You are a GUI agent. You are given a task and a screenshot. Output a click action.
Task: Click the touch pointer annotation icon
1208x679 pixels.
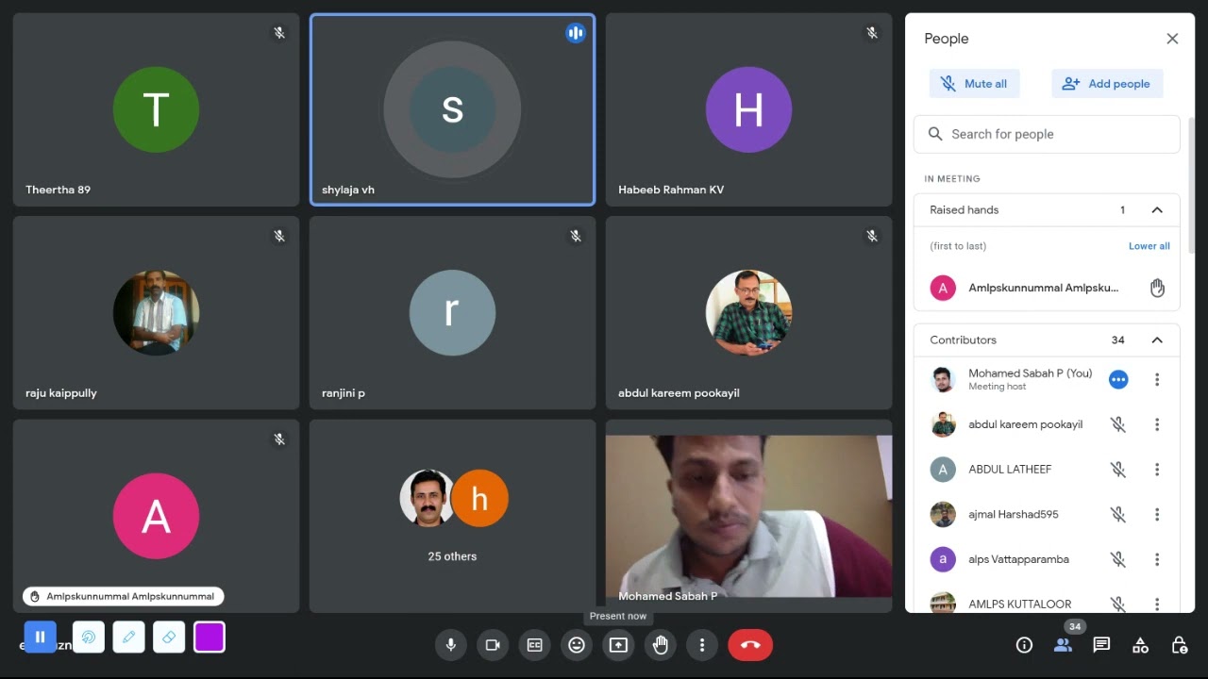click(89, 638)
